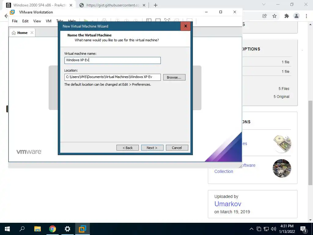Show hidden tray icons chevron
This screenshot has width=313, height=235.
(252, 229)
